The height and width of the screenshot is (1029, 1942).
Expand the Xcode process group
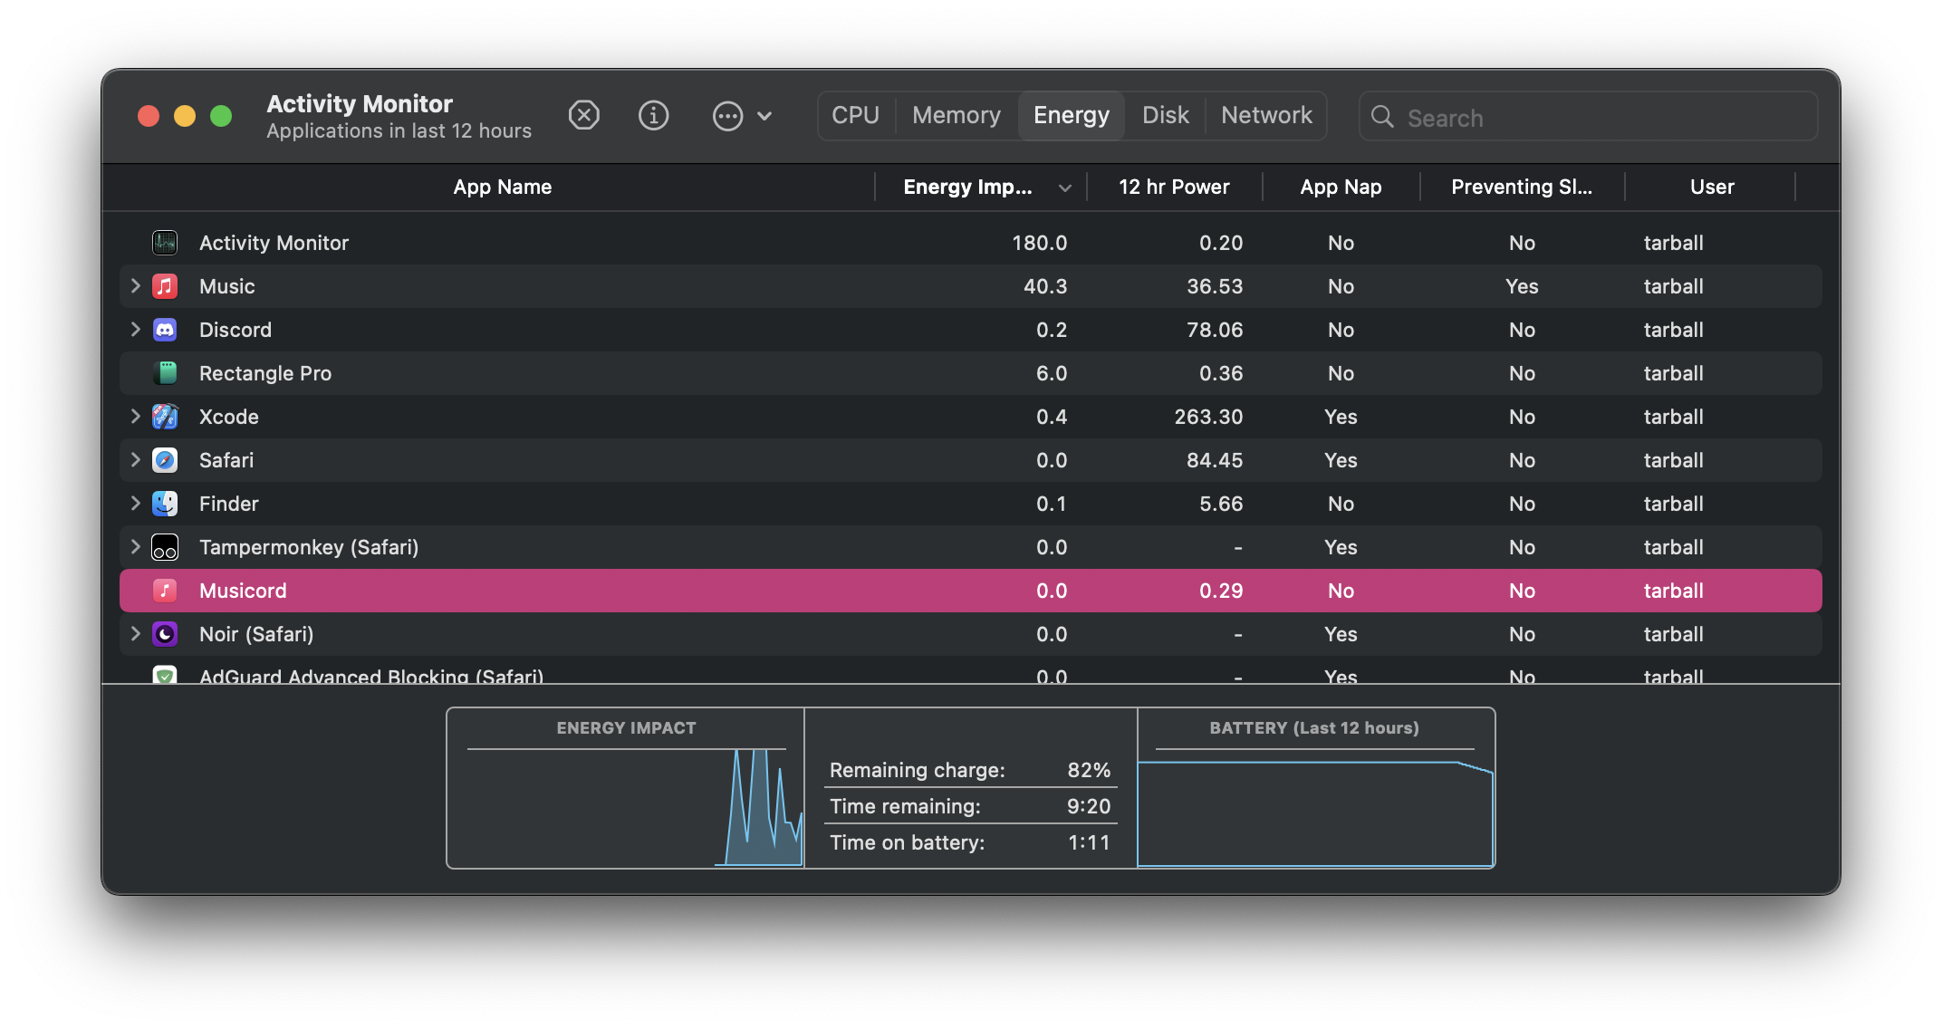pos(135,417)
